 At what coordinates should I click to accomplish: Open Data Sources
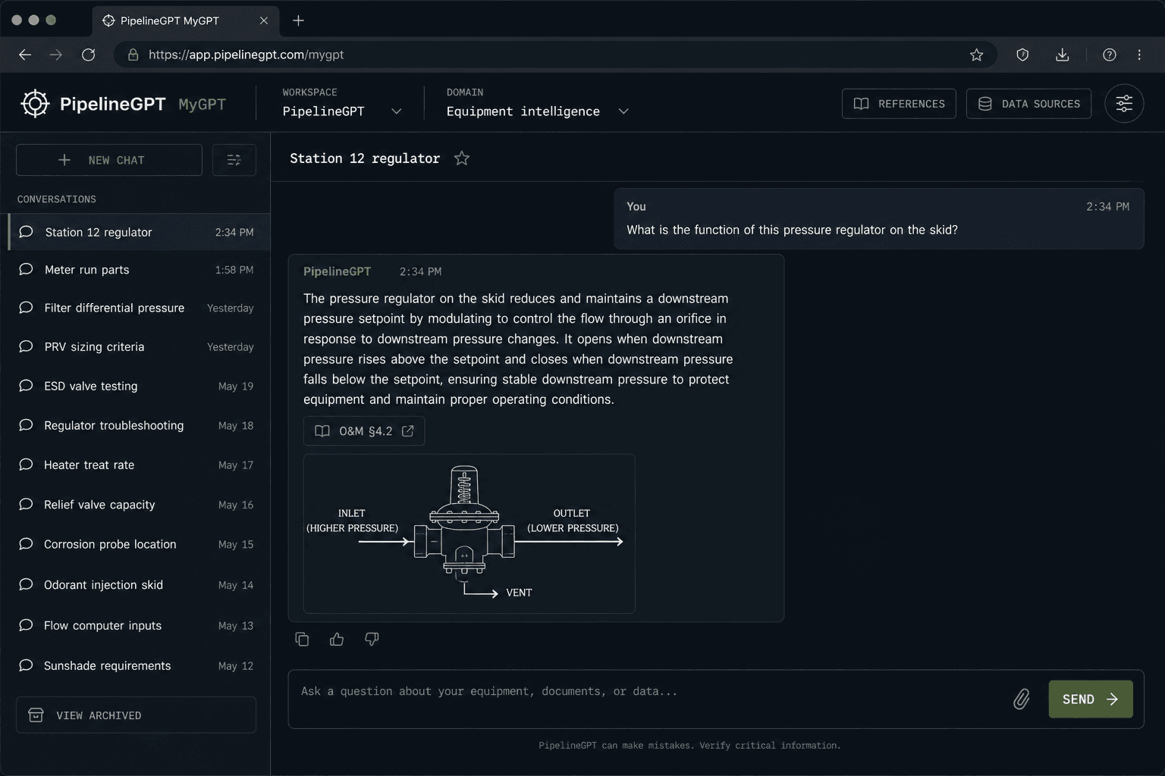click(1028, 104)
